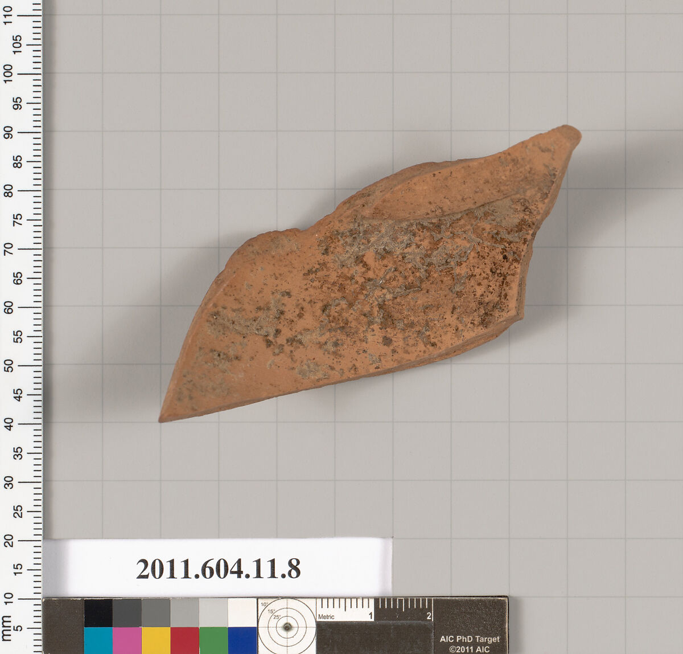Select the magenta color patch
Viewport: 683px width, 654px height.
coord(126,637)
